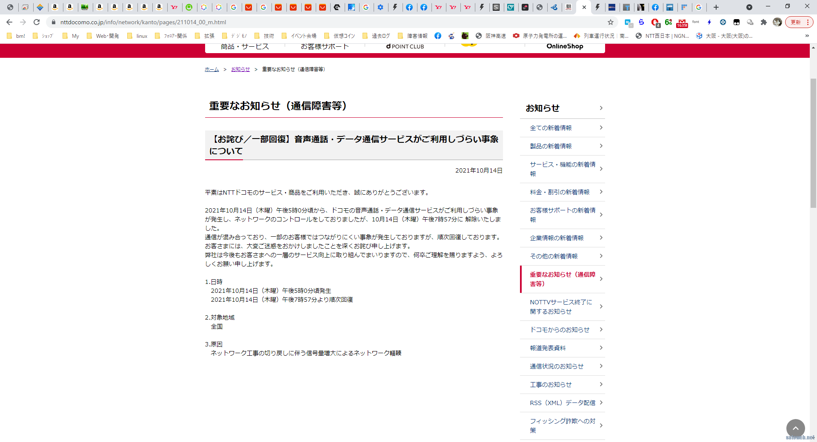Click the blue 'B!' extension icon

pyautogui.click(x=628, y=23)
